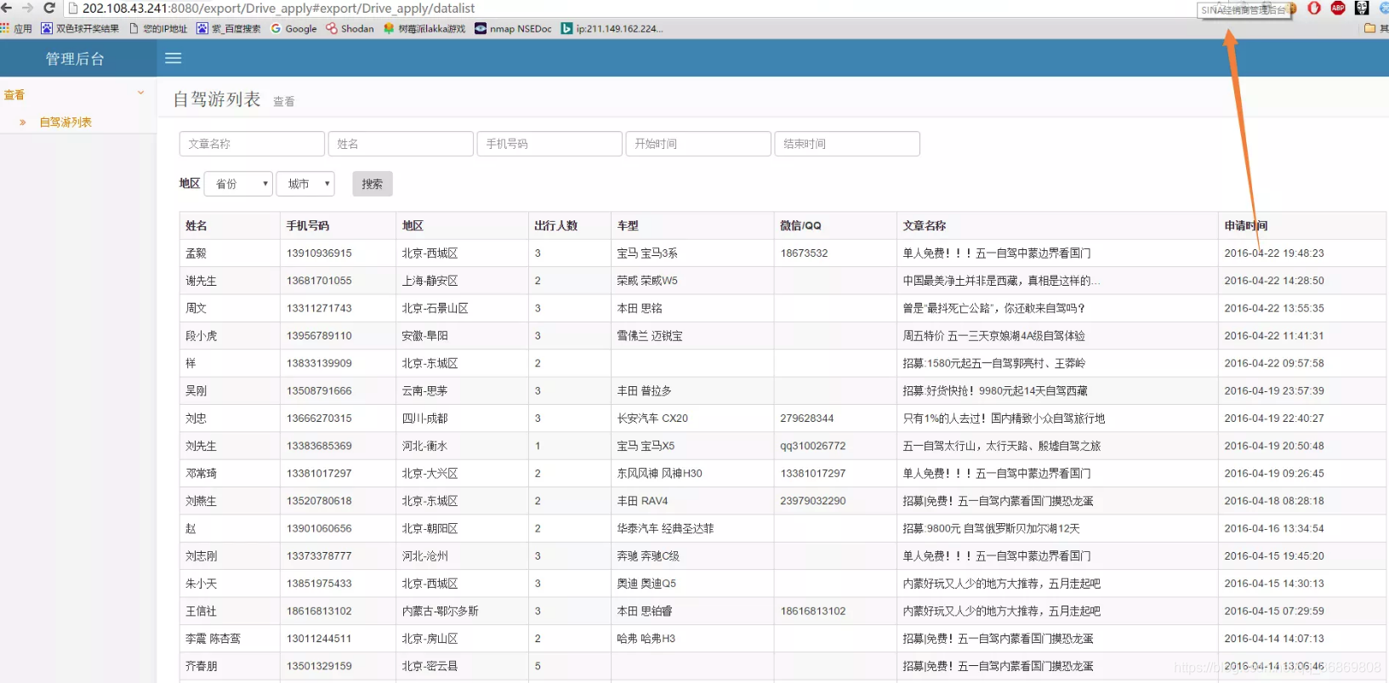
Task: Open the 城市 city dropdown
Action: pyautogui.click(x=305, y=184)
